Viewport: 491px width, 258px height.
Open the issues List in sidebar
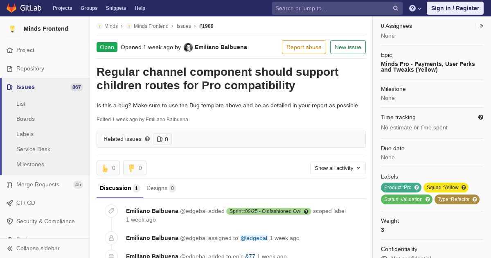(21, 104)
